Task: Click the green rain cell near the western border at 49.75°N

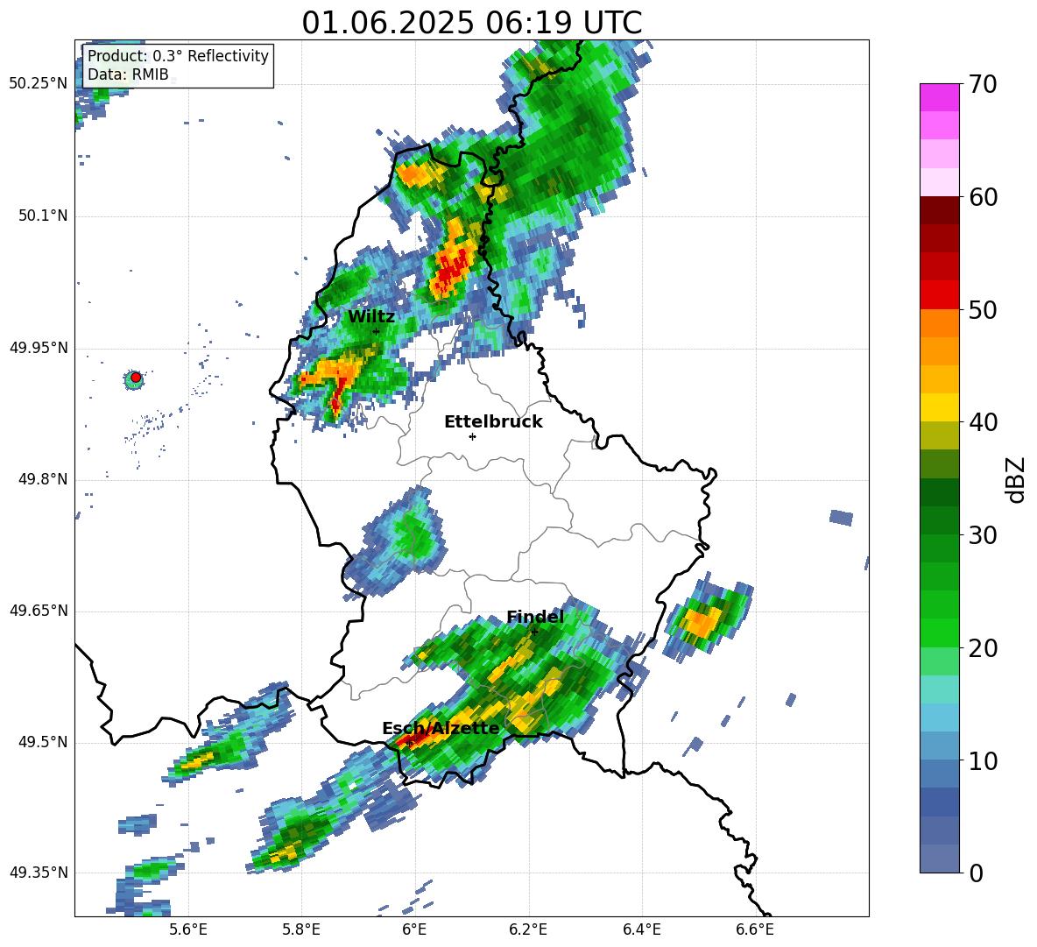Action: [413, 531]
